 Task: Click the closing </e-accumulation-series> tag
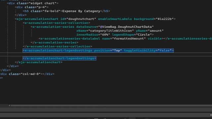[54, 43]
